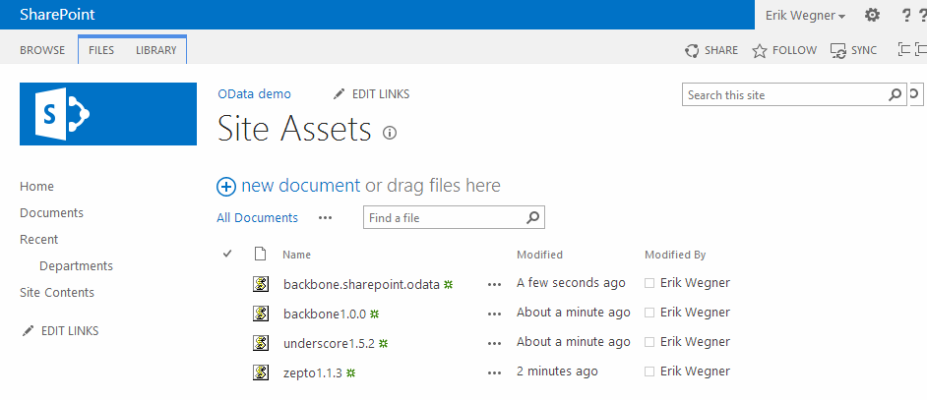This screenshot has width=927, height=400.
Task: Sort by the Modified column header
Action: 539,255
